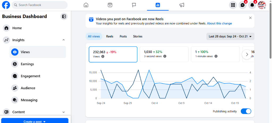Open the apps grid menu icon
Image resolution: width=272 pixels, height=123 pixels.
coord(233,5)
